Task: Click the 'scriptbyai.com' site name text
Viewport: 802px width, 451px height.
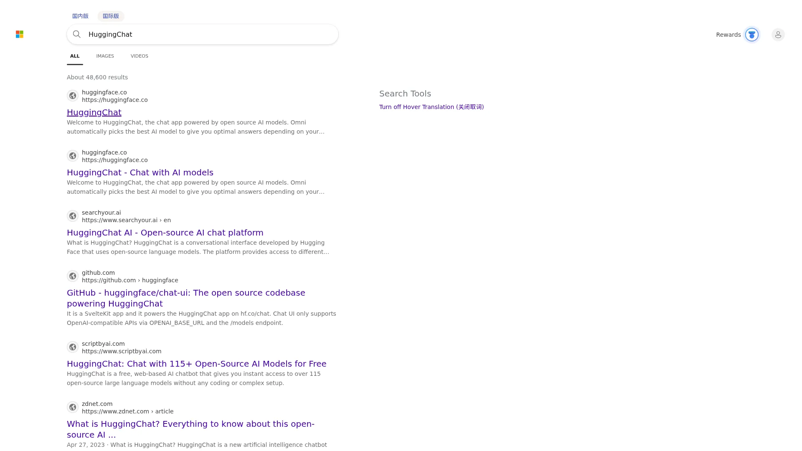Action: [103, 344]
